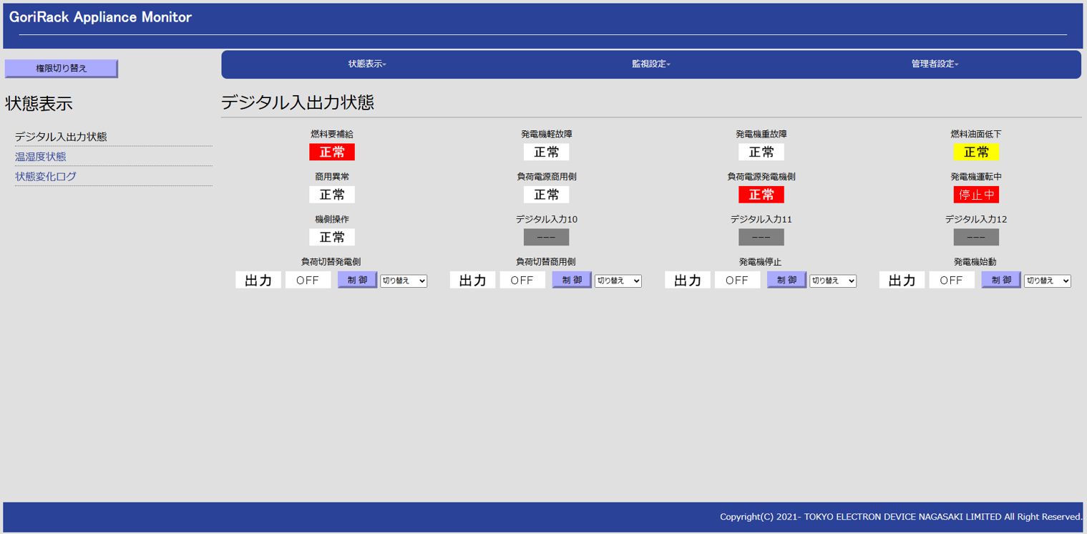This screenshot has height=534, width=1087.
Task: Expand 切り替え dropdown for 負荷切替発電側
Action: pyautogui.click(x=404, y=281)
